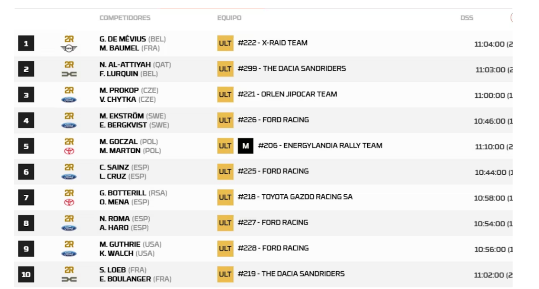The height and width of the screenshot is (289, 539).
Task: Select the position 10 badge
Action: pos(26,274)
